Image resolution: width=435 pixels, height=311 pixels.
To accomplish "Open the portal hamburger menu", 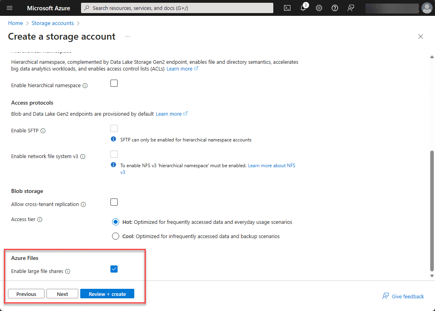I will 10,8.
